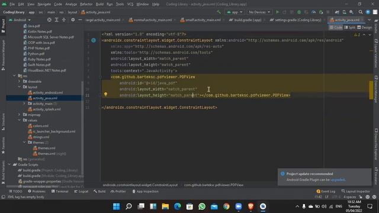Open Build Variants side tab
The height and width of the screenshot is (213, 379).
[x=3, y=172]
